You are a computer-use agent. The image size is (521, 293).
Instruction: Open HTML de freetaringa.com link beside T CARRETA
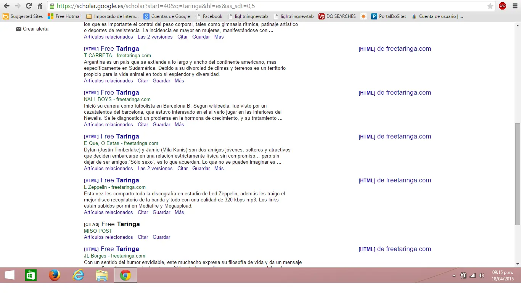[395, 48]
